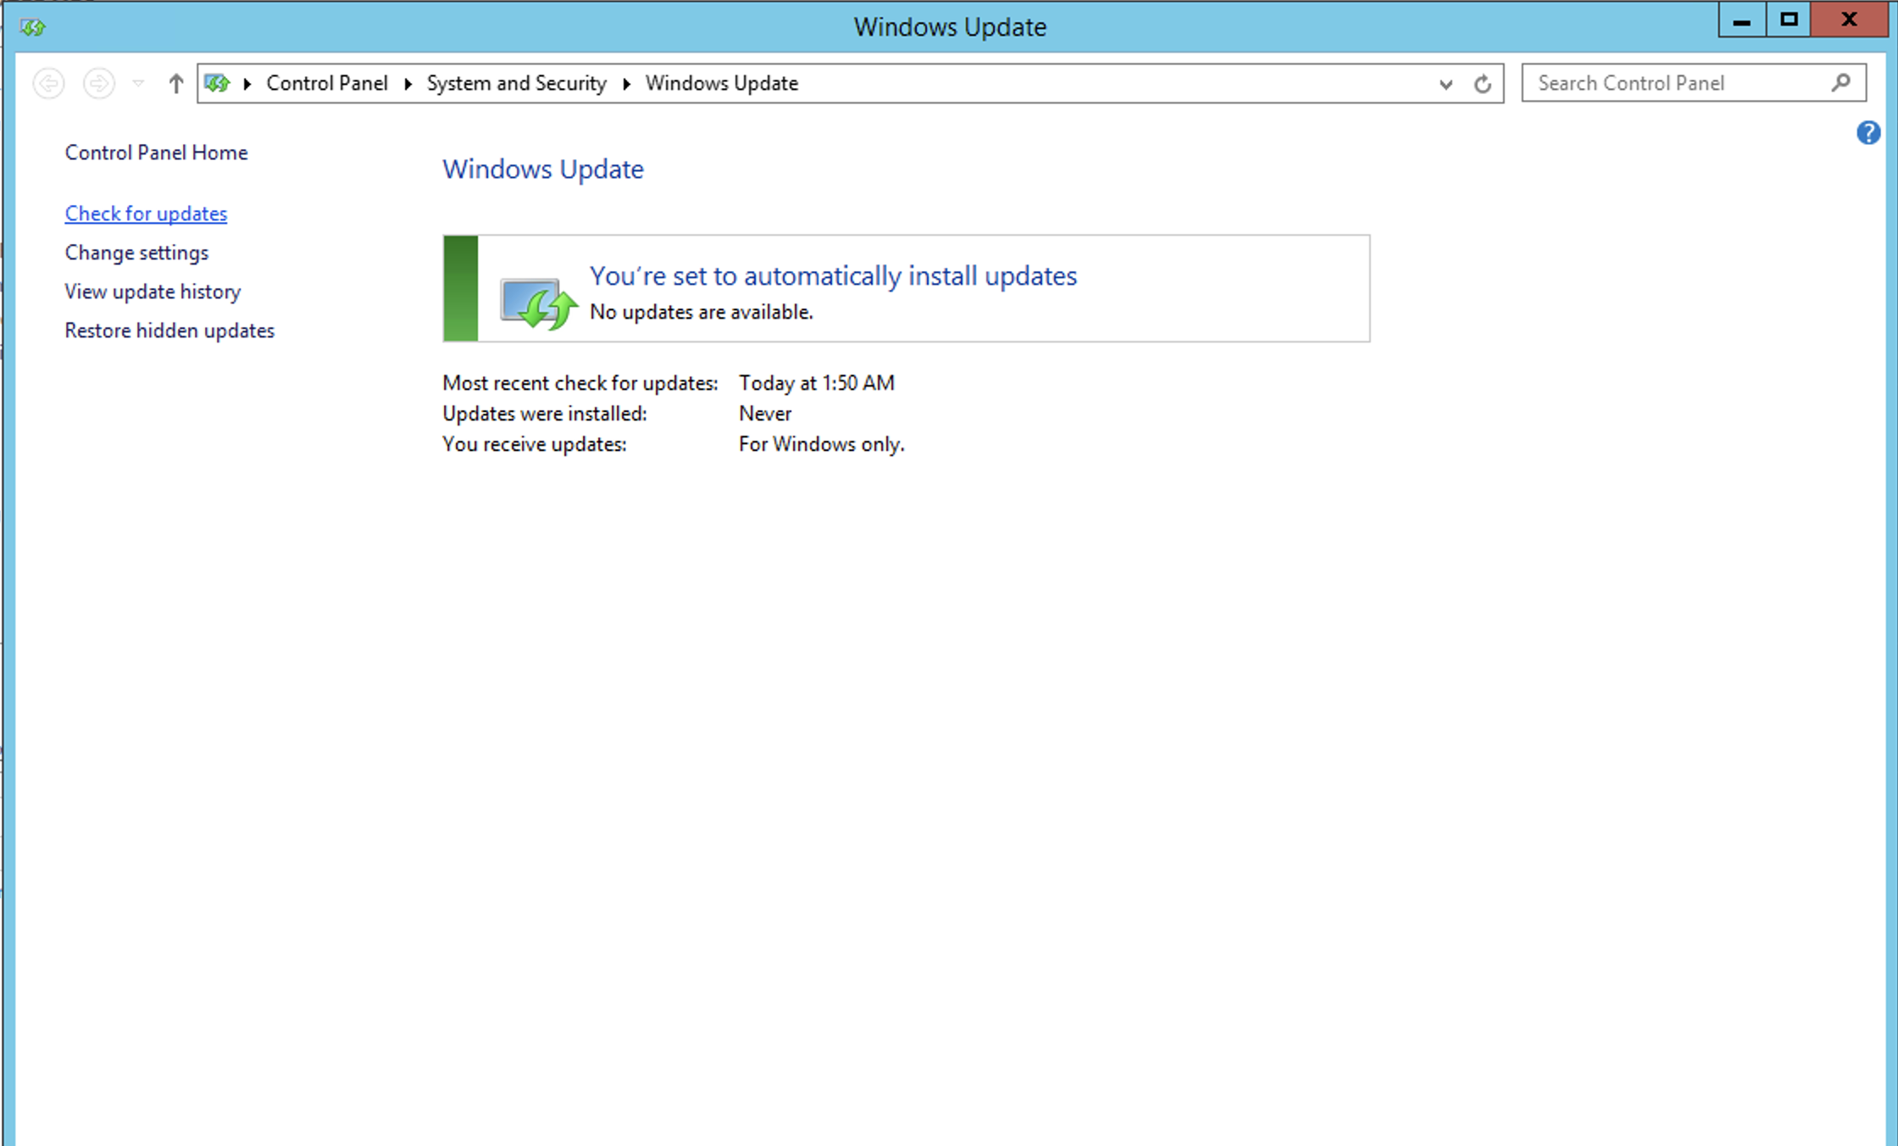
Task: Click the update status shield icon
Action: click(538, 303)
